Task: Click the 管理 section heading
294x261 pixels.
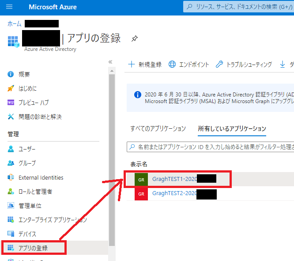Action: pyautogui.click(x=13, y=134)
